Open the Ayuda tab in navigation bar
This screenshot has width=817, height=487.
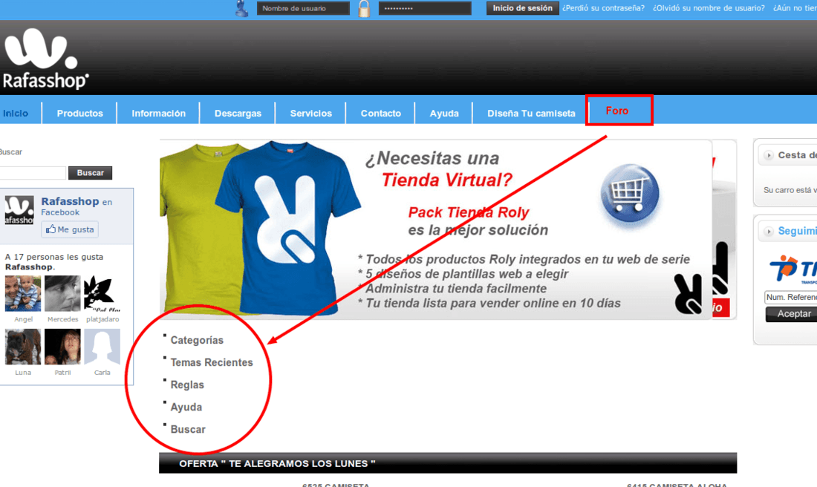click(444, 113)
